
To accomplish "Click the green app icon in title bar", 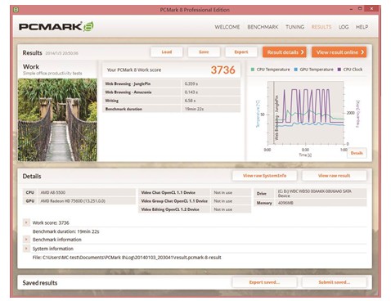I will [x=16, y=10].
